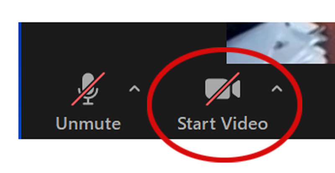Screen dimensions: 335x173
Task: Click the red slash on the camera icon
Action: point(223,89)
